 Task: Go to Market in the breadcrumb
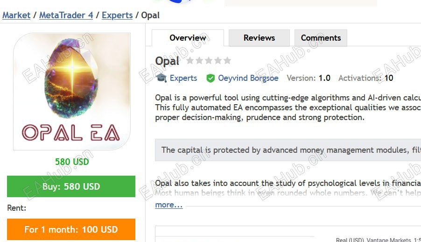[16, 15]
